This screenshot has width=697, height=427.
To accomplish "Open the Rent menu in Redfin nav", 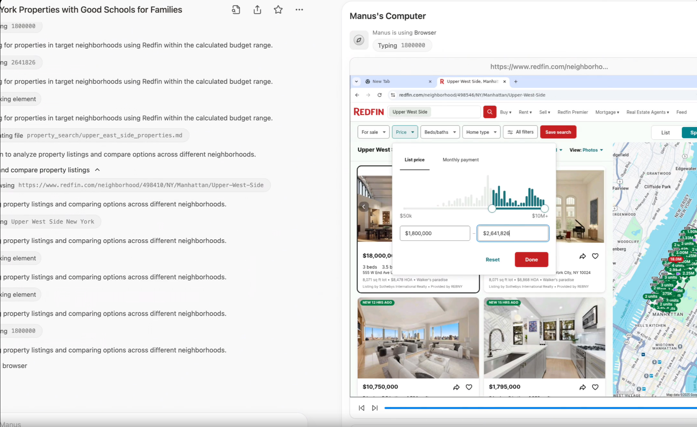I will (x=525, y=112).
